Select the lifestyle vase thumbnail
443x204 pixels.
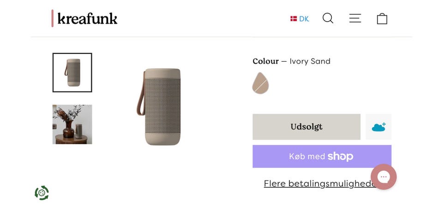pos(72,124)
